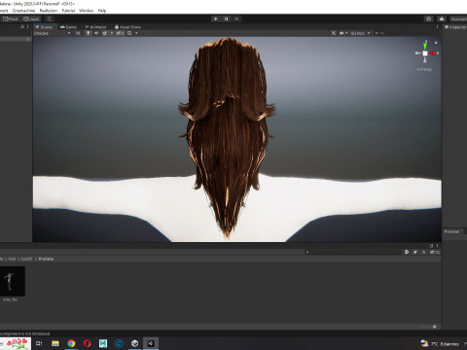The width and height of the screenshot is (467, 350).
Task: Open the scene effects dropdown arrow
Action: pyautogui.click(x=112, y=33)
